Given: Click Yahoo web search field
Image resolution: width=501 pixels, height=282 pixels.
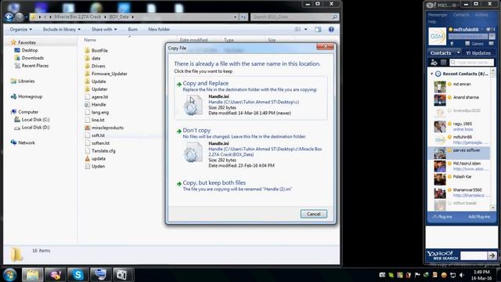Looking at the screenshot, I should tap(474, 256).
